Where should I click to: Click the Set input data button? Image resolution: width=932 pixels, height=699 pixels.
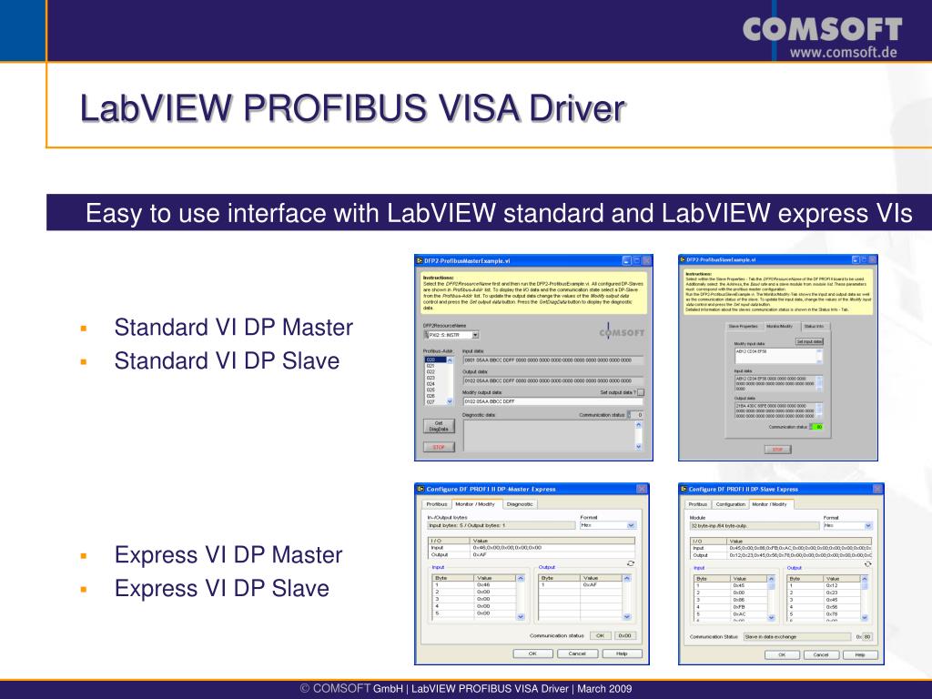[x=809, y=342]
